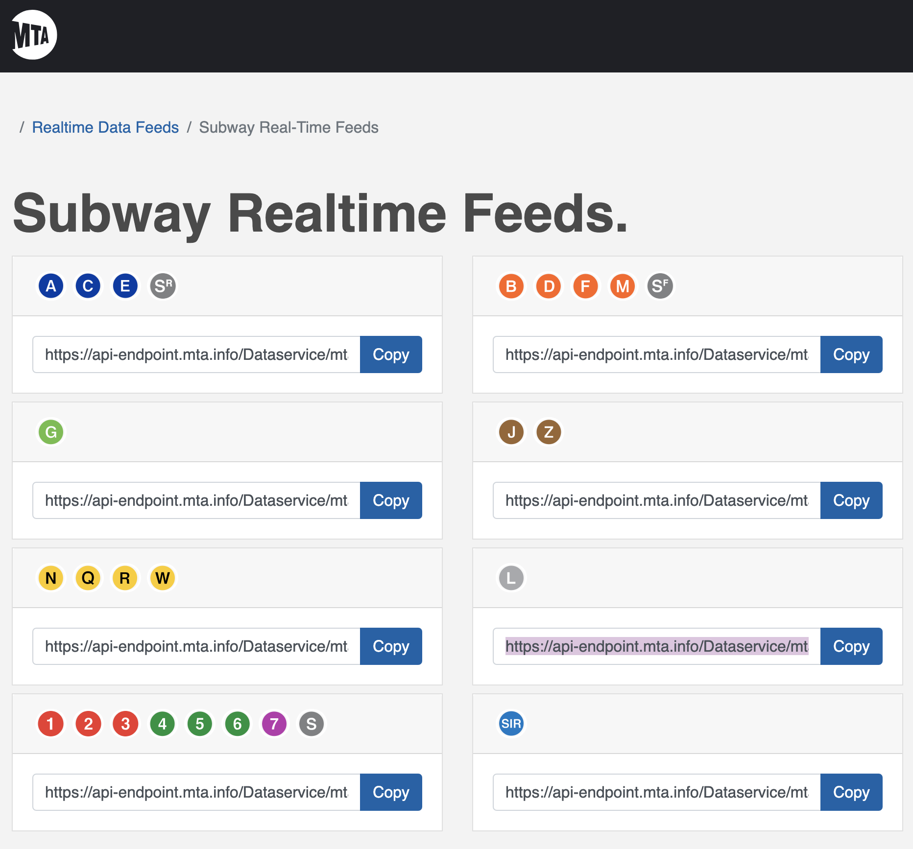
Task: Copy the N Q R W feed URL
Action: click(x=391, y=646)
